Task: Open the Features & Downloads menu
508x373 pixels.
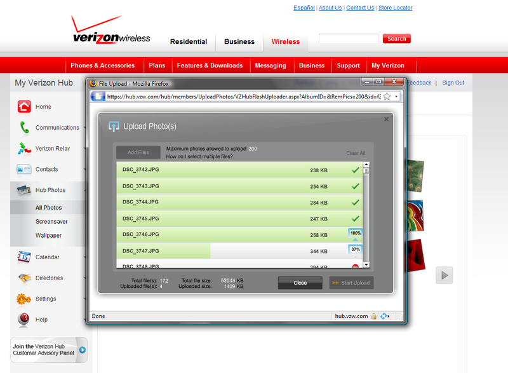Action: 210,65
